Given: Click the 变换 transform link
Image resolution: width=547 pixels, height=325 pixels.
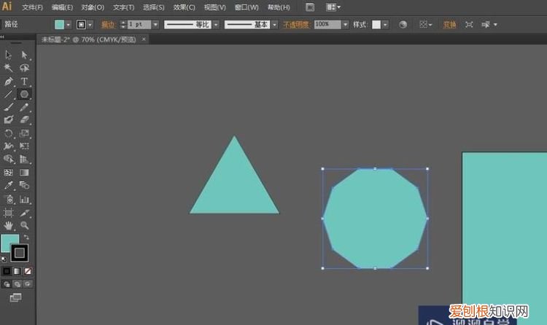Looking at the screenshot, I should (449, 24).
